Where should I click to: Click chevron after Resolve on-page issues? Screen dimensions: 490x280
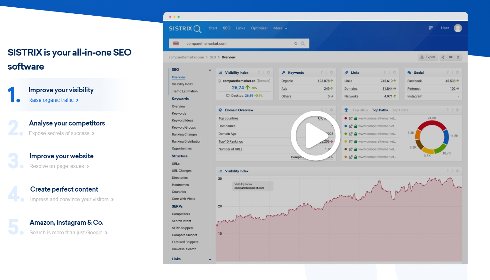click(x=88, y=166)
